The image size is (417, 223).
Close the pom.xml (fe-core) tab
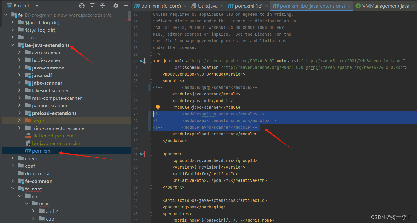pyautogui.click(x=185, y=6)
